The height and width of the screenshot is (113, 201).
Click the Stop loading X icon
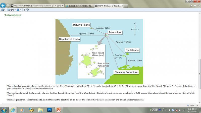click(x=63, y=5)
